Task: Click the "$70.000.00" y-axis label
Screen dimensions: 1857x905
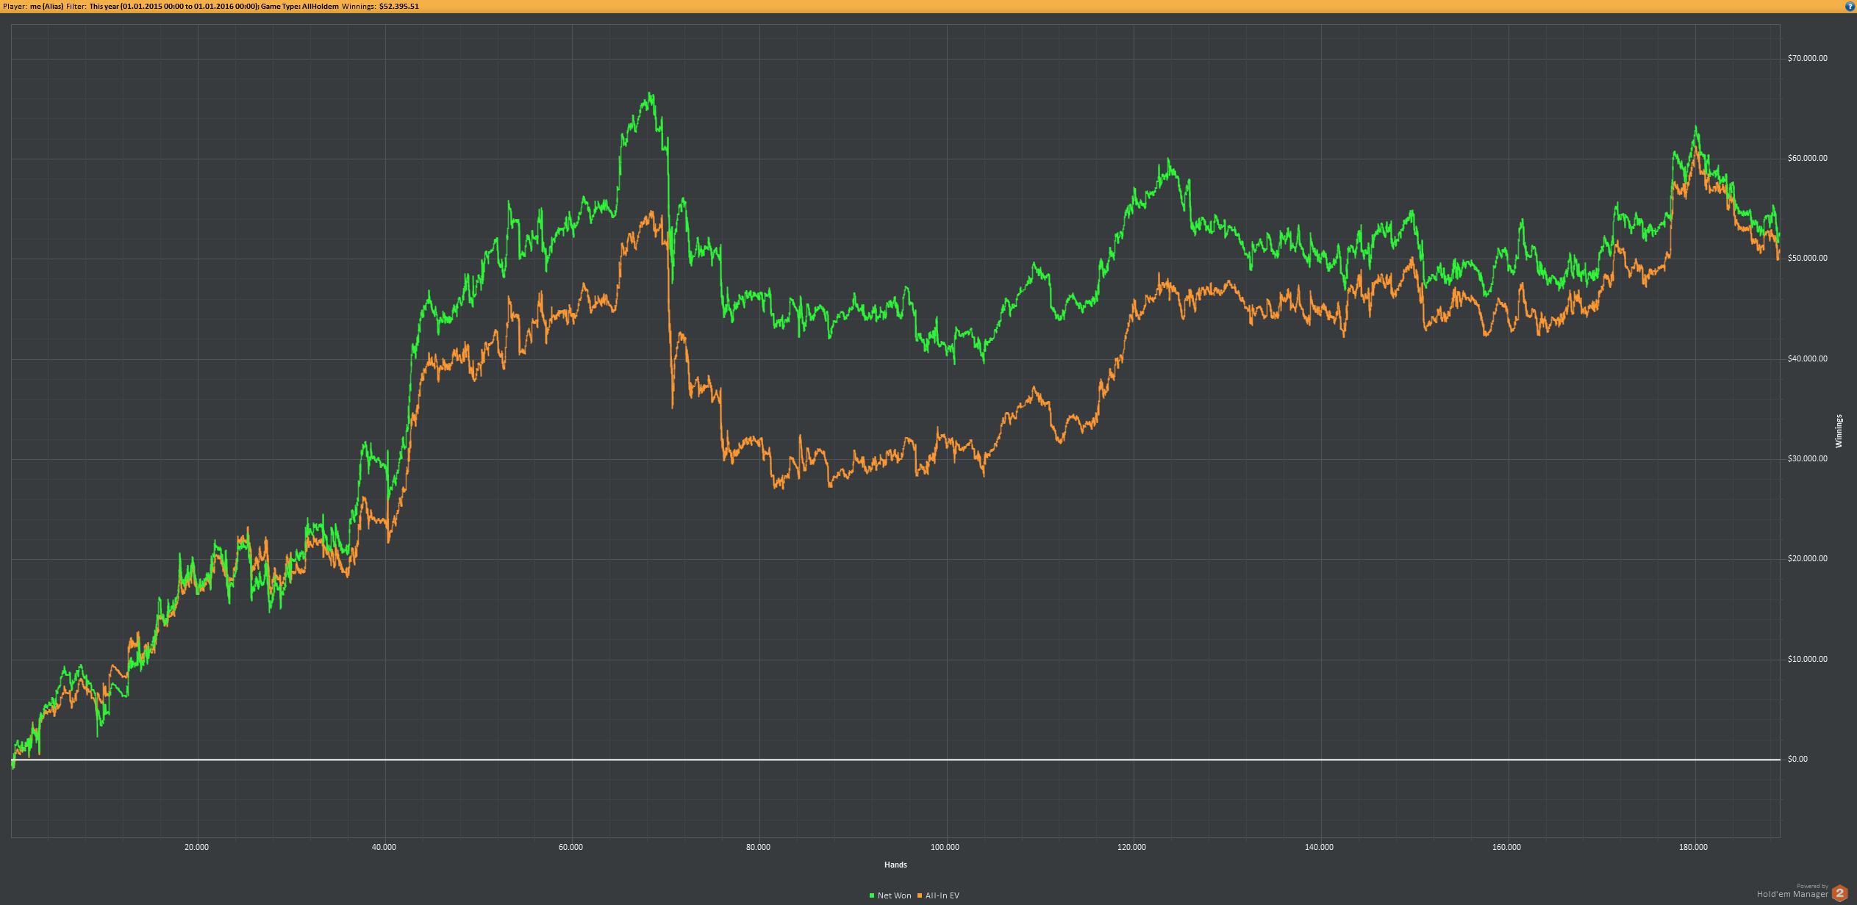Action: 1807,58
